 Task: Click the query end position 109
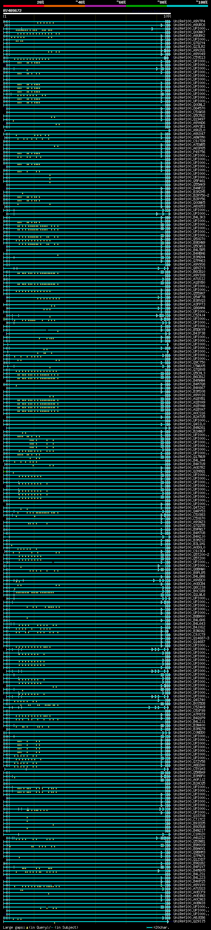pos(166,16)
